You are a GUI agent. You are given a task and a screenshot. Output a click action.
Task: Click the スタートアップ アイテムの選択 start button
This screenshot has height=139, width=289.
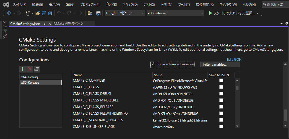point(232,13)
